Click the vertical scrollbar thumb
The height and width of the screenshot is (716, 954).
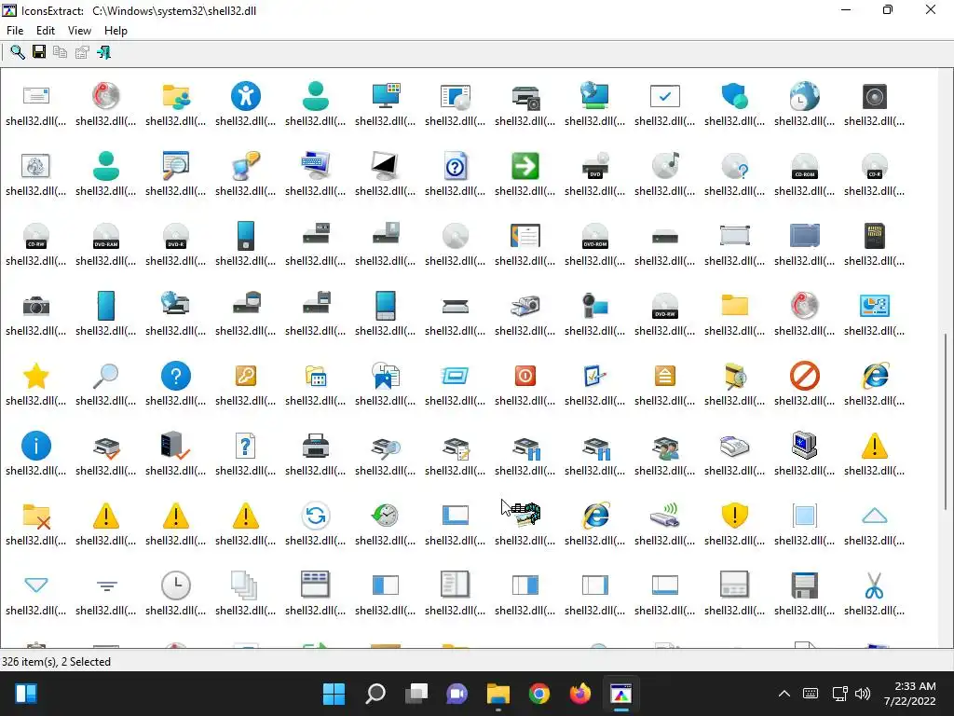pyautogui.click(x=947, y=421)
